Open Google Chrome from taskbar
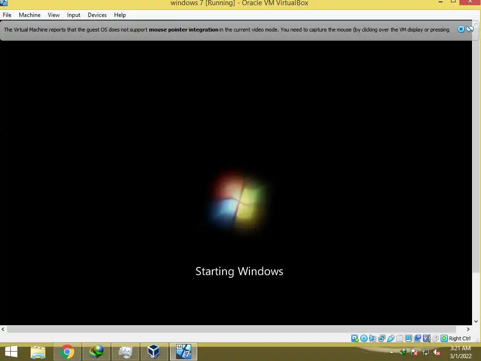The image size is (481, 361). point(67,352)
